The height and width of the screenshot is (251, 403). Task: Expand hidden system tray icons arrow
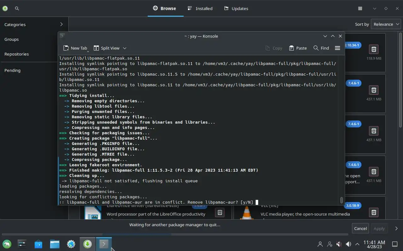pos(357,244)
